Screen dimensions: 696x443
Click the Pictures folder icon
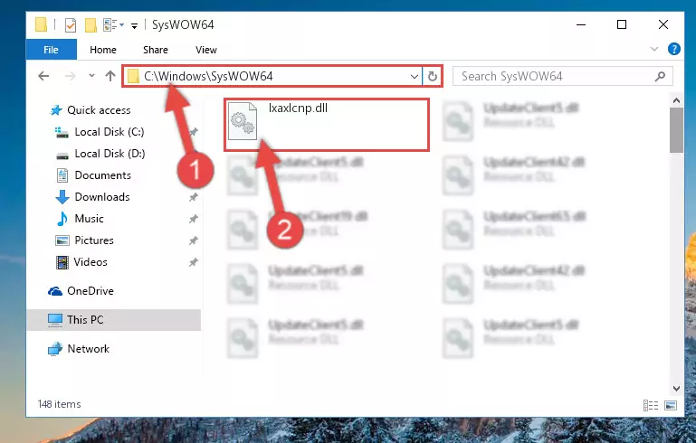[62, 240]
